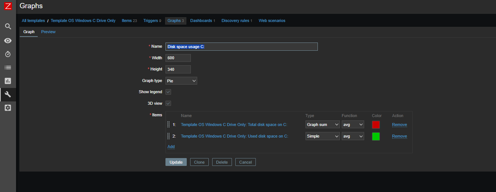
Task: Open Reports bar chart icon in sidebar
Action: pyautogui.click(x=8, y=81)
